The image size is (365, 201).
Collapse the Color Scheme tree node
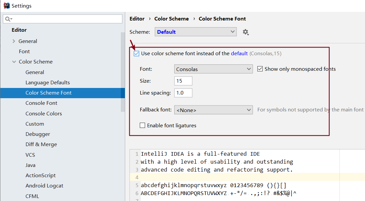coord(14,62)
